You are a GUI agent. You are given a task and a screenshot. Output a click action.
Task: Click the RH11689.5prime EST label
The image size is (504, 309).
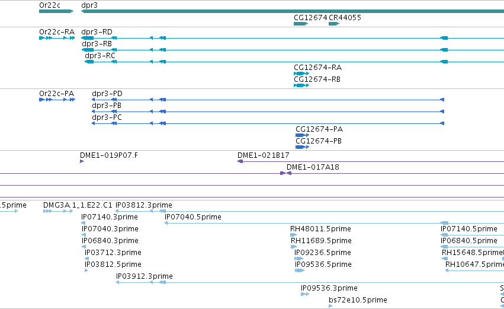(x=321, y=241)
